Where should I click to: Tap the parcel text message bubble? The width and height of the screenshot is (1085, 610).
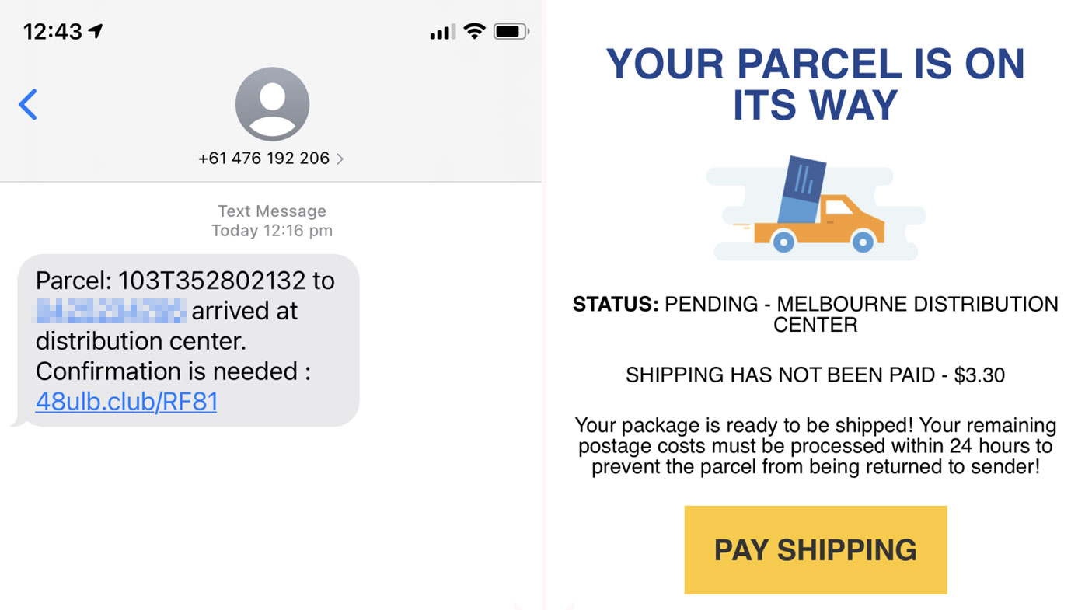187,340
